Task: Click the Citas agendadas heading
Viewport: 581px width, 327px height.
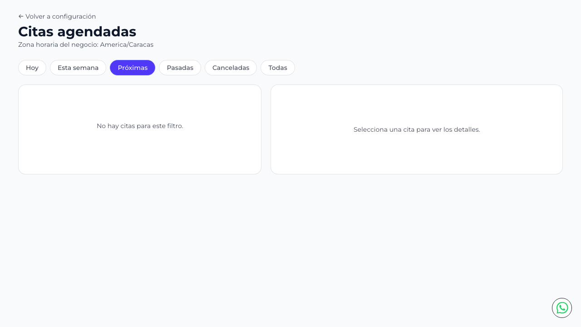Action: [x=77, y=32]
